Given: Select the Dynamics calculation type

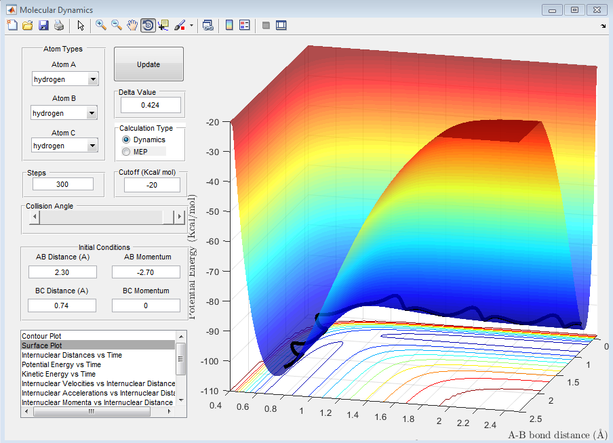Looking at the screenshot, I should tap(126, 140).
